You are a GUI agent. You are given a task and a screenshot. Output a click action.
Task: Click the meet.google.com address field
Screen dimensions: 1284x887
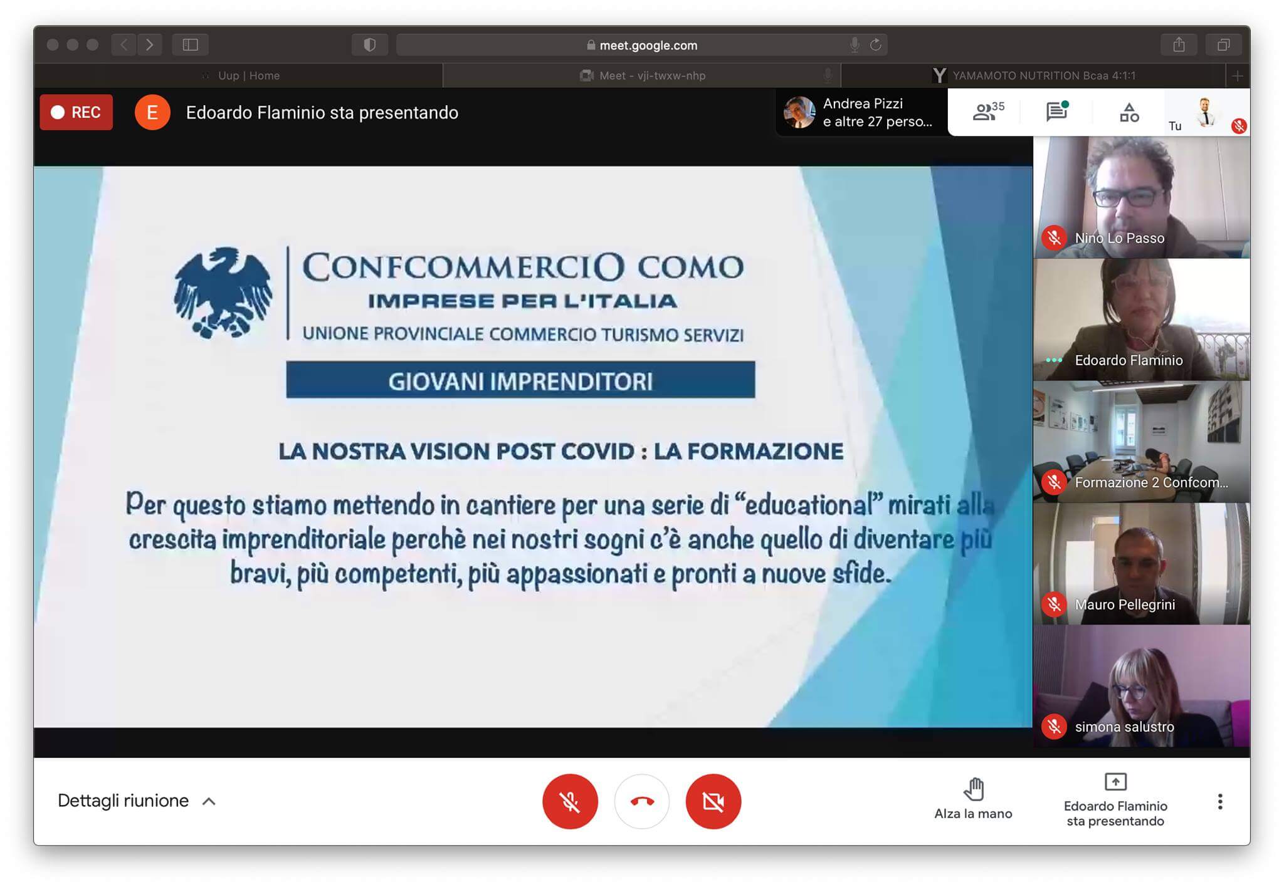pos(647,45)
